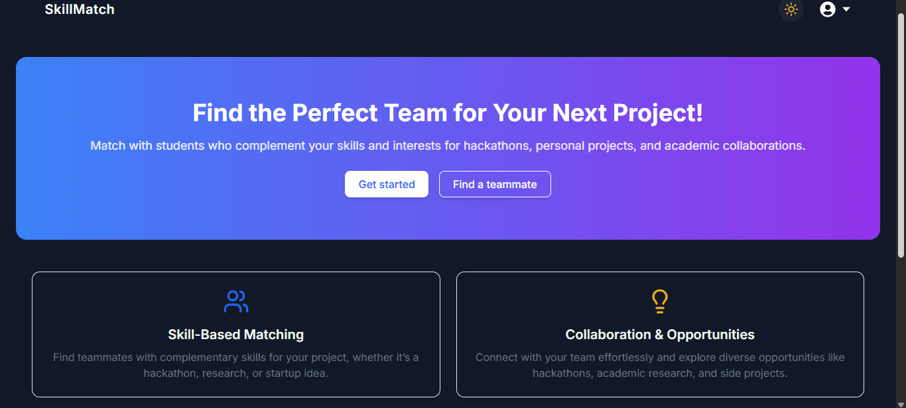Click the lightbulb icon above Collaboration & Opportunities
This screenshot has width=906, height=408.
point(659,301)
